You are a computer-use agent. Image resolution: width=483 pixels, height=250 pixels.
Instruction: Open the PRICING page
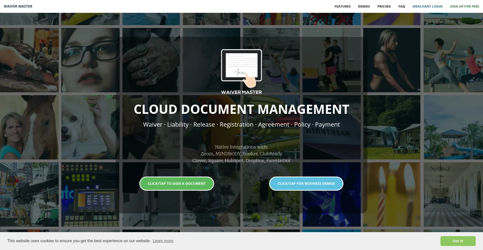[x=384, y=6]
